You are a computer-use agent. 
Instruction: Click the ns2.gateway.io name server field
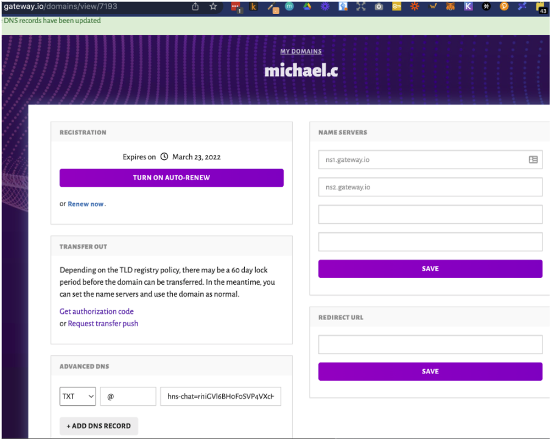click(x=430, y=187)
